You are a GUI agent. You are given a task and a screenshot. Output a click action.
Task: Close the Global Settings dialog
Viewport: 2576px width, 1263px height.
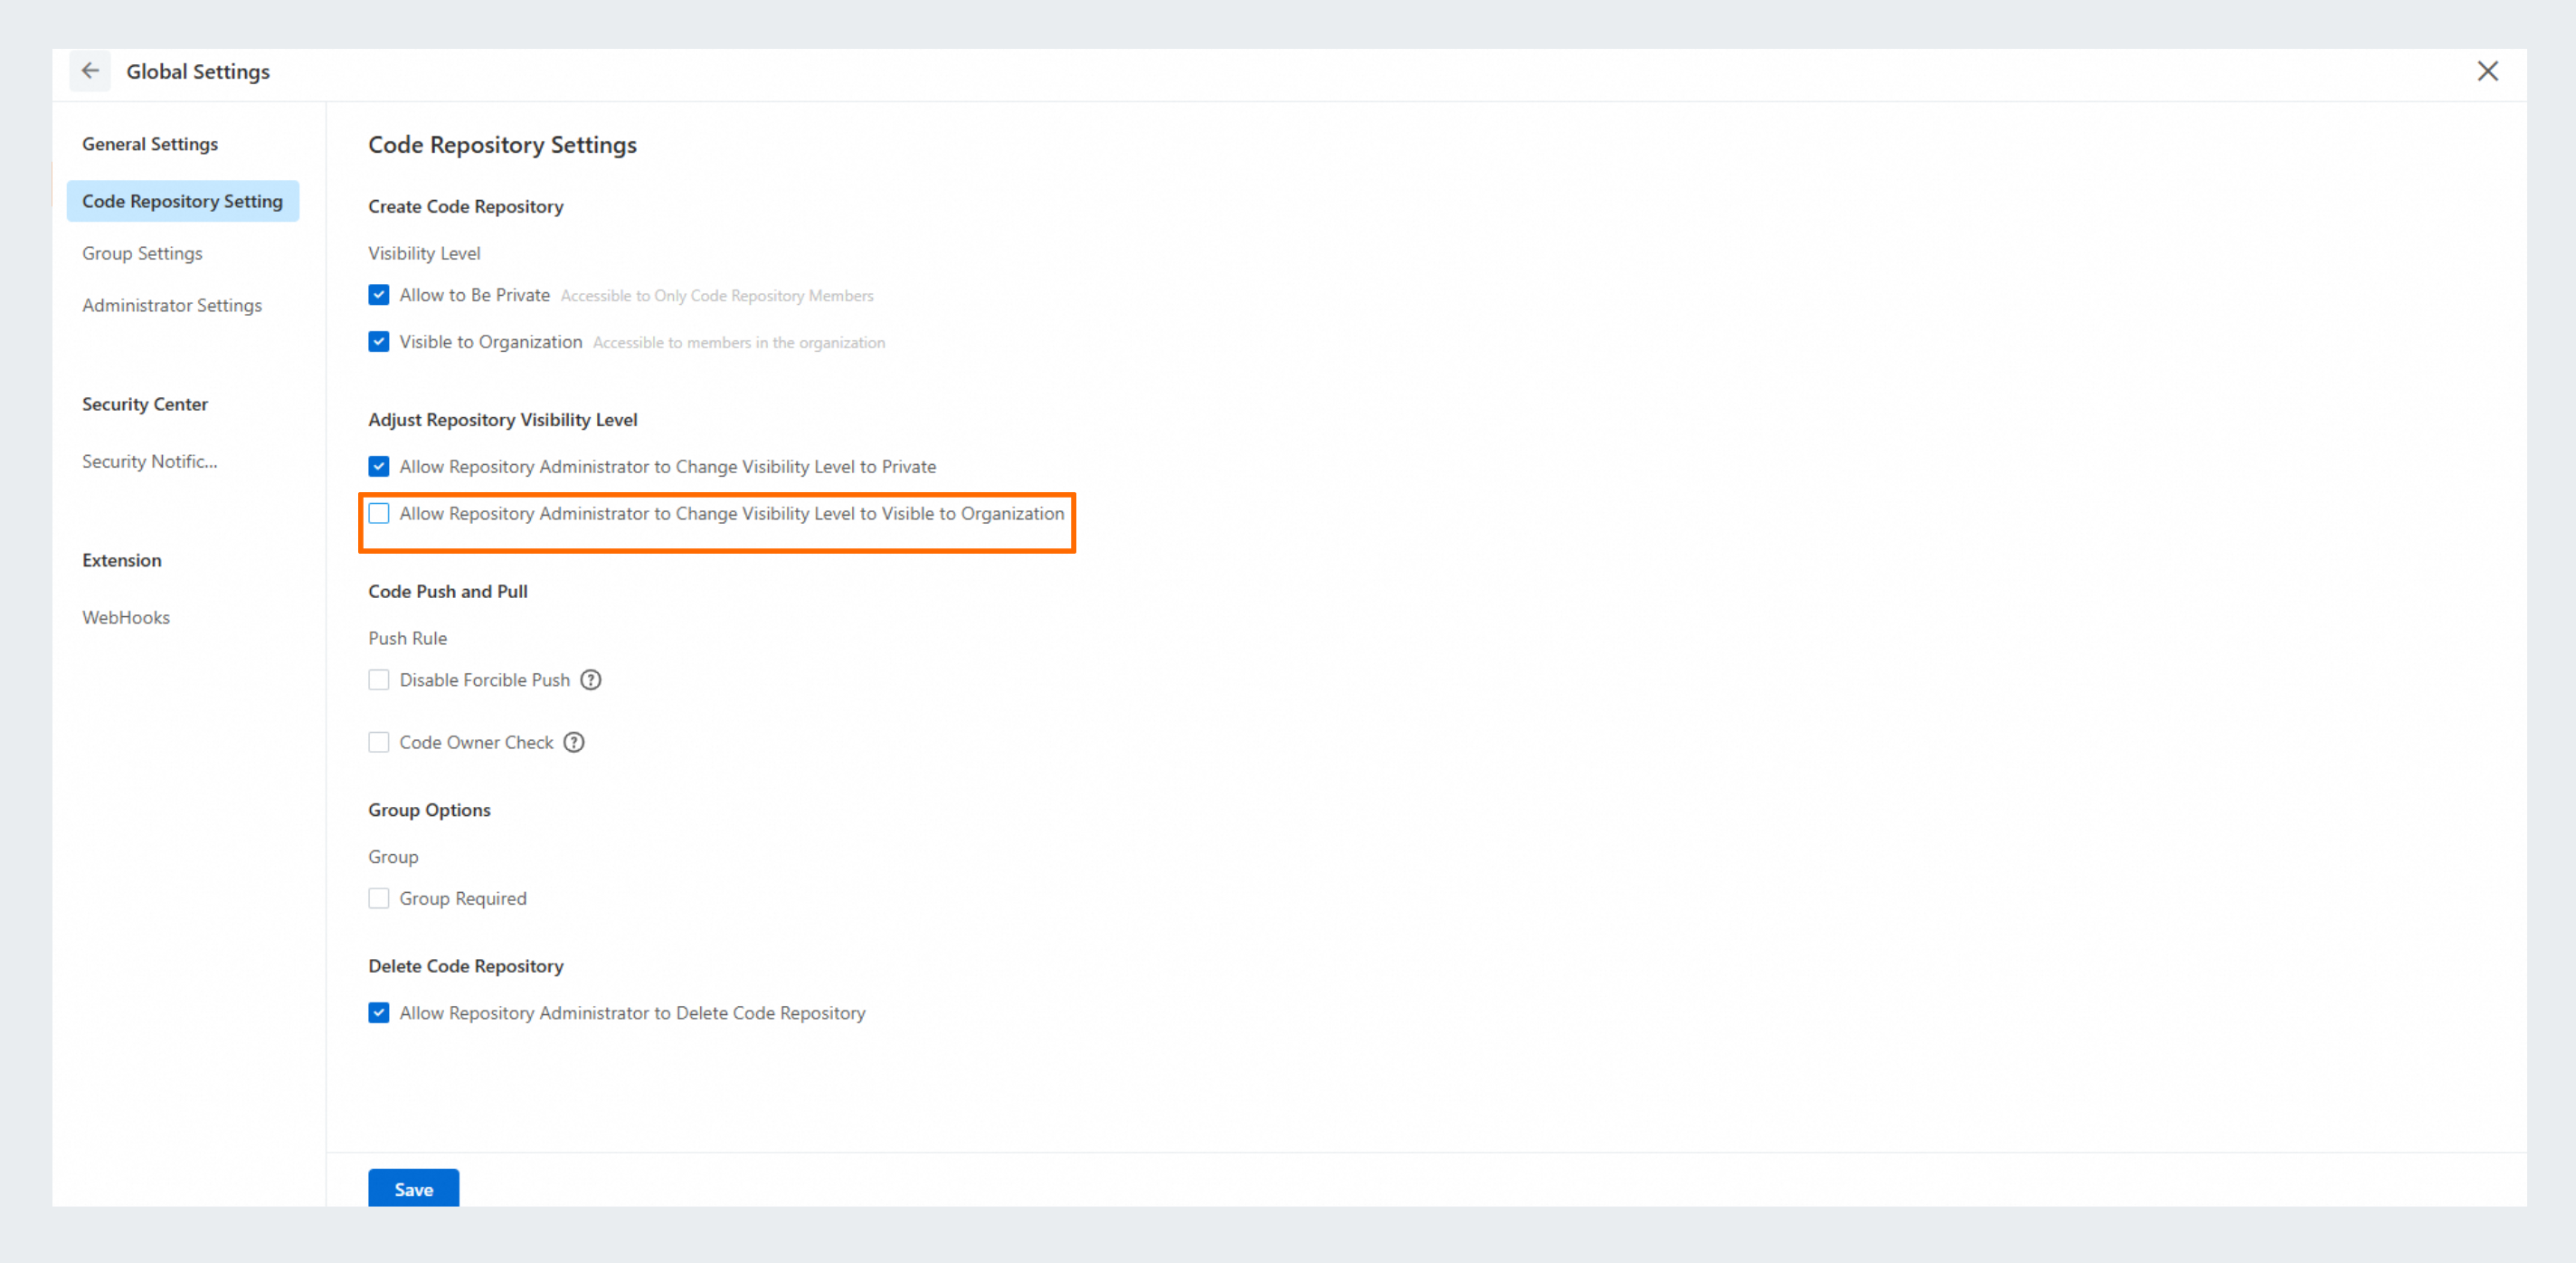click(2487, 71)
